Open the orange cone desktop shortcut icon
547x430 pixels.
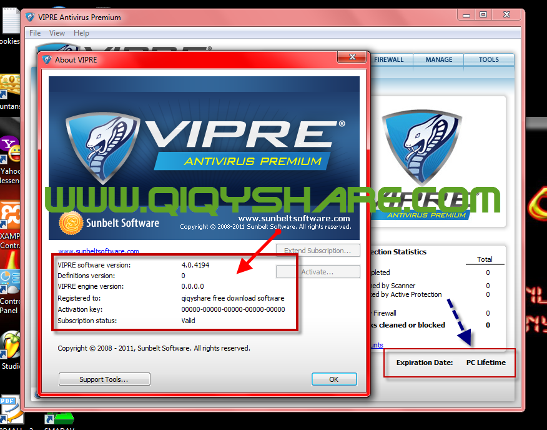coord(11,260)
